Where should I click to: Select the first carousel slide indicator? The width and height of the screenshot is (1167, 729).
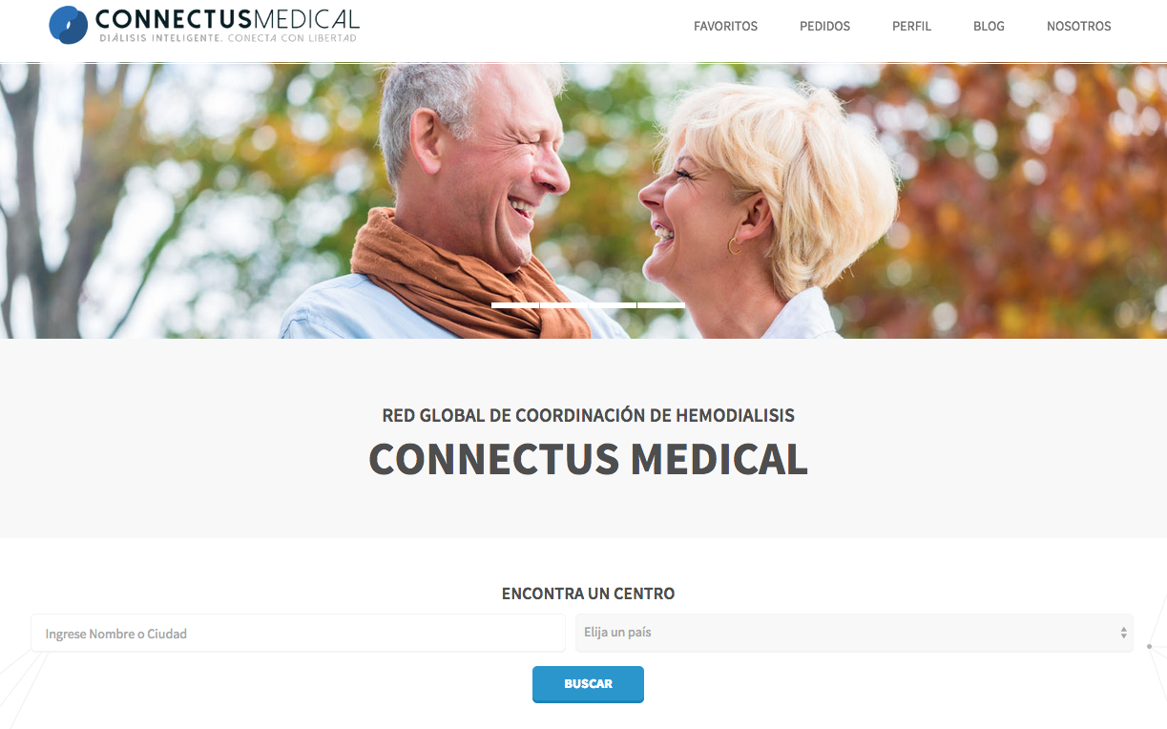(x=515, y=305)
